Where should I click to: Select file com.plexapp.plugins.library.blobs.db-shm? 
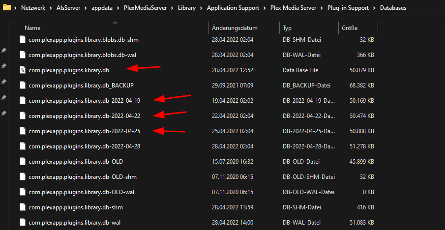coord(84,40)
